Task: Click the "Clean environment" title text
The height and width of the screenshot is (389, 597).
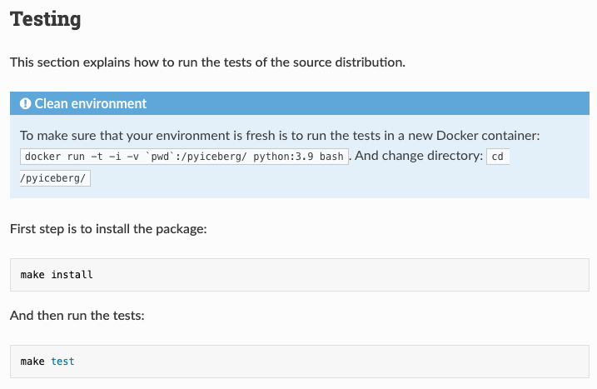Action: coord(90,104)
